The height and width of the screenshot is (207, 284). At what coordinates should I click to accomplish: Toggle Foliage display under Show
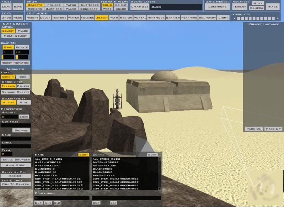(x=54, y=5)
